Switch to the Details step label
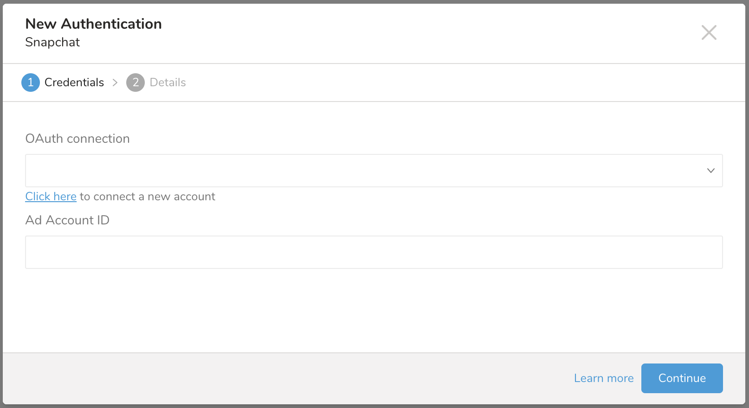Viewport: 749px width, 408px height. click(x=168, y=83)
